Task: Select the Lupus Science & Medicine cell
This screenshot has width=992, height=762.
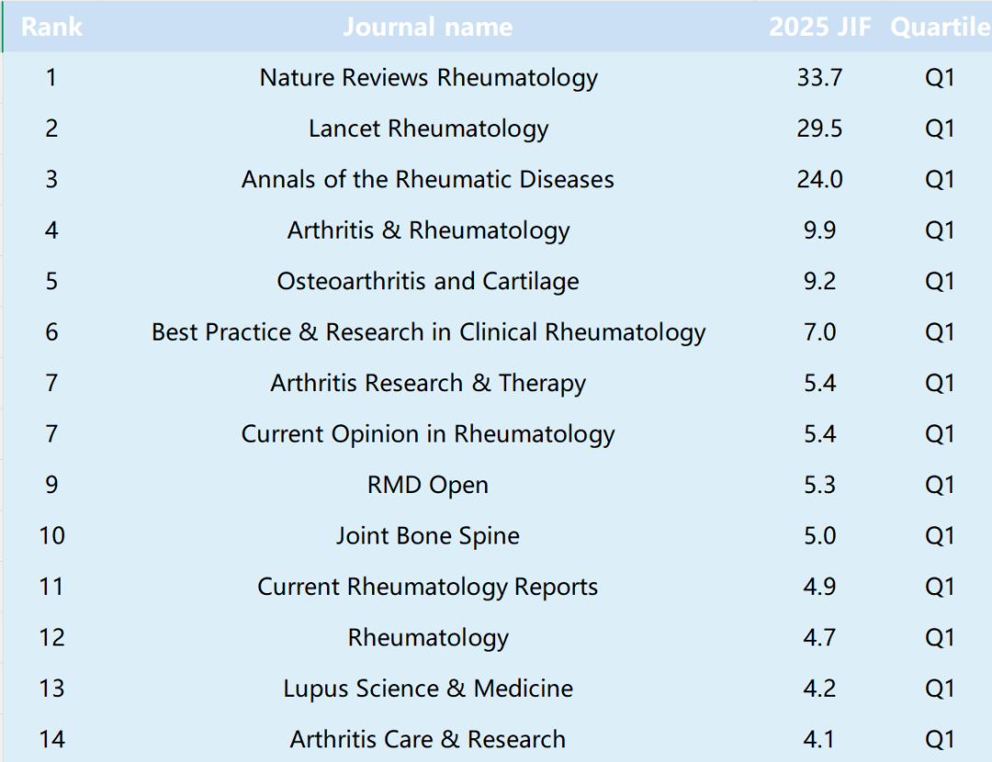Action: coord(428,689)
